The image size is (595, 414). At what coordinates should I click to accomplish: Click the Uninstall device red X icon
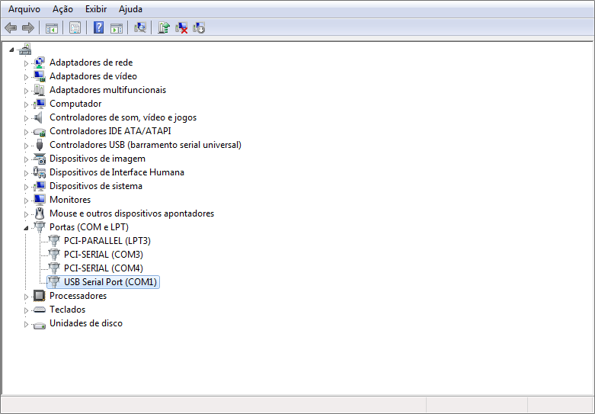point(181,28)
